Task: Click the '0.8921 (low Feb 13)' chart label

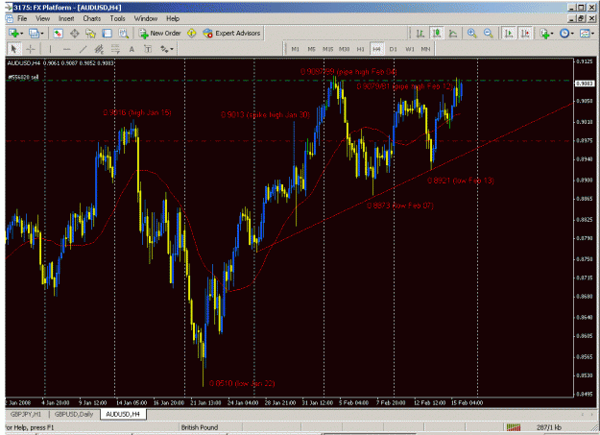Action: click(x=461, y=181)
